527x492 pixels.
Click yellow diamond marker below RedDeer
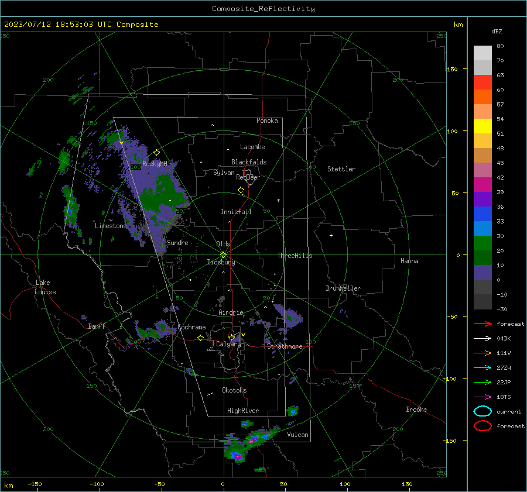[x=241, y=190]
